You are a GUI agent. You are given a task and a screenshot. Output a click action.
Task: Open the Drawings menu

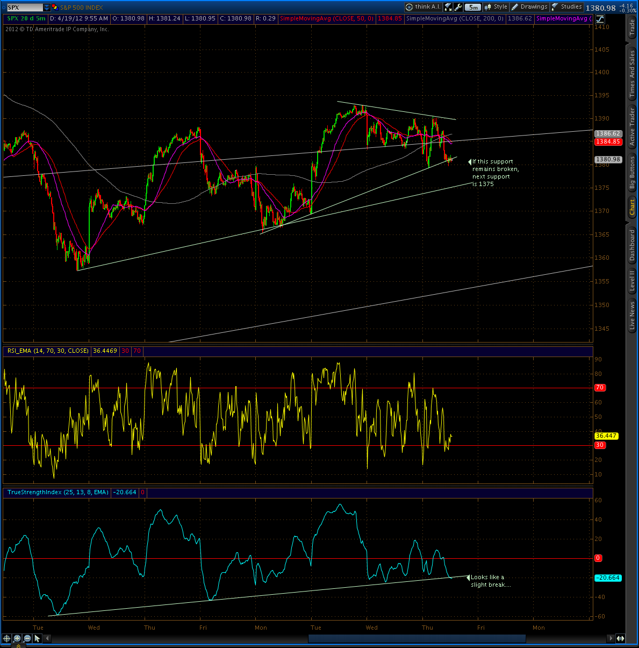tap(529, 7)
